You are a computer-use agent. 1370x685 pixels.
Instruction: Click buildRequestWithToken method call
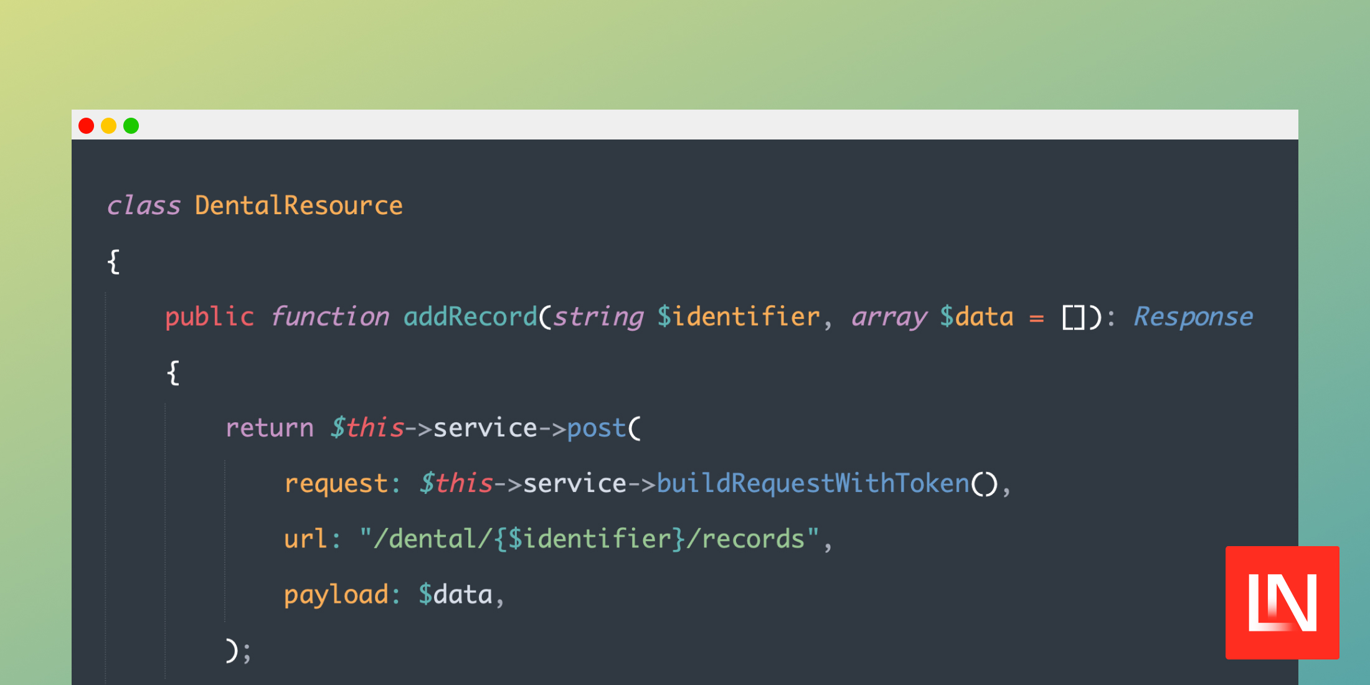pyautogui.click(x=813, y=484)
